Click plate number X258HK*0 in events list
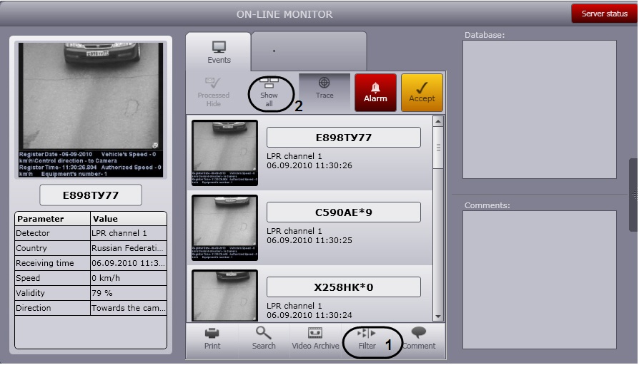This screenshot has width=639, height=365. [x=344, y=287]
